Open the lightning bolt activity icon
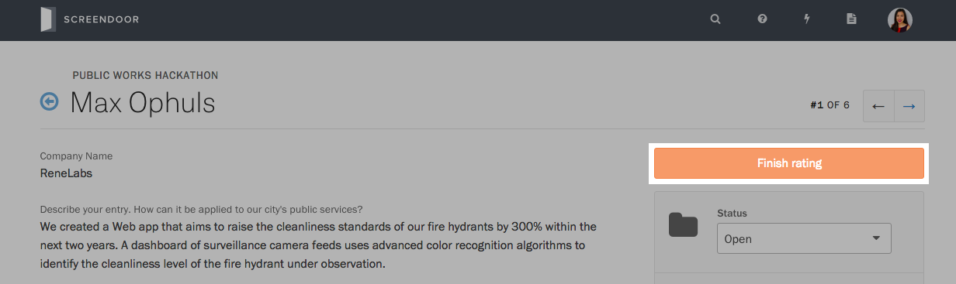Screen dimensions: 956x284 807,19
